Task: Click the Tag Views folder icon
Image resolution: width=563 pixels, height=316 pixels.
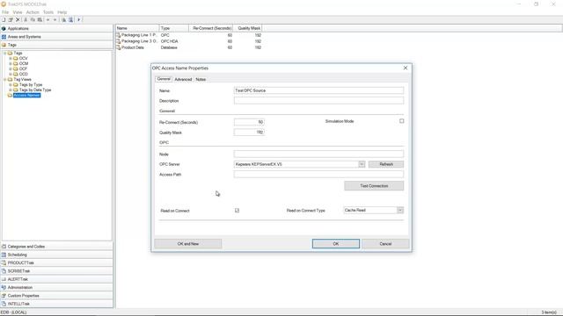Action: (10, 79)
